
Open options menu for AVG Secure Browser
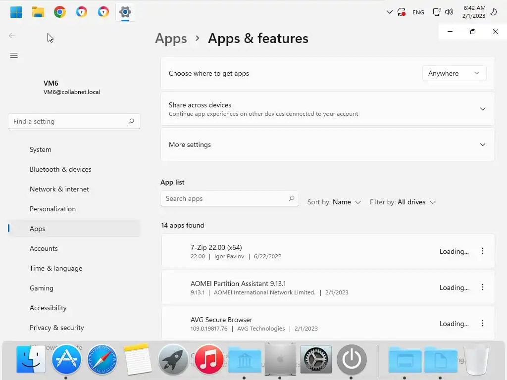click(482, 324)
